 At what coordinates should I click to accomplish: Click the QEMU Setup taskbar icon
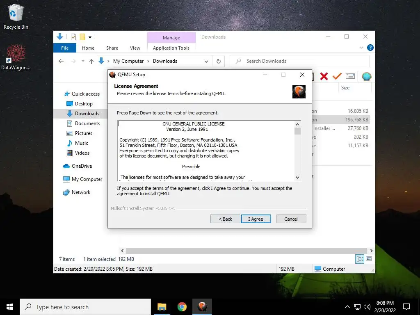pos(202,307)
